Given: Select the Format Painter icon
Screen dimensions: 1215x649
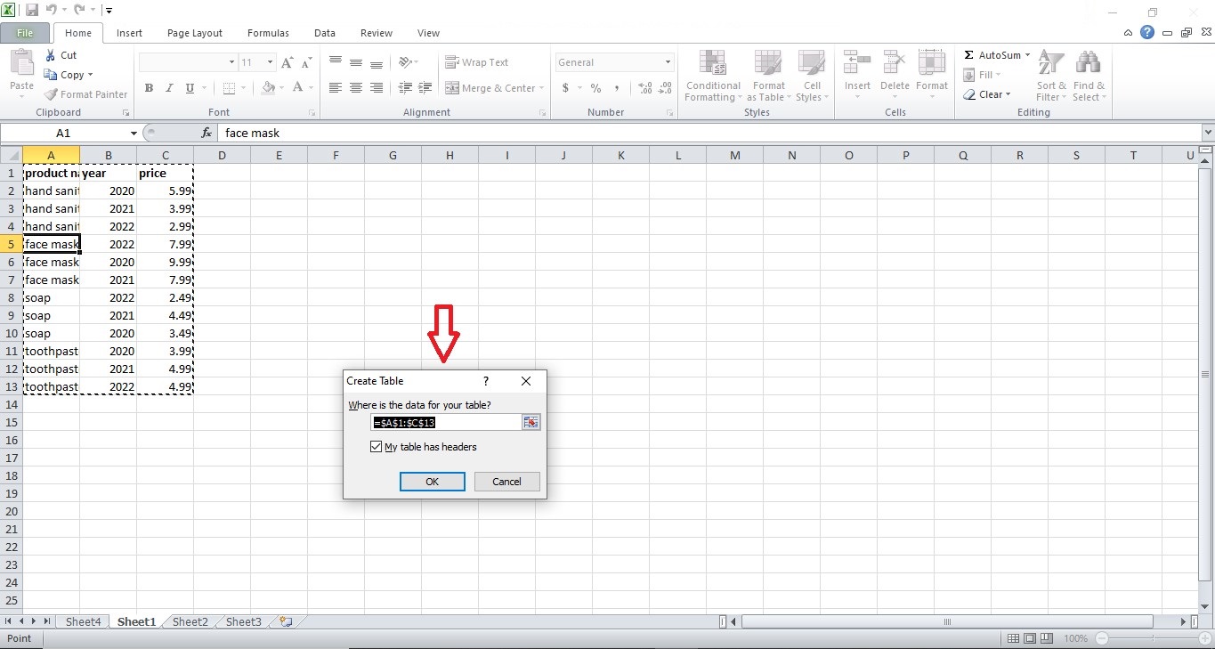Looking at the screenshot, I should (x=49, y=93).
